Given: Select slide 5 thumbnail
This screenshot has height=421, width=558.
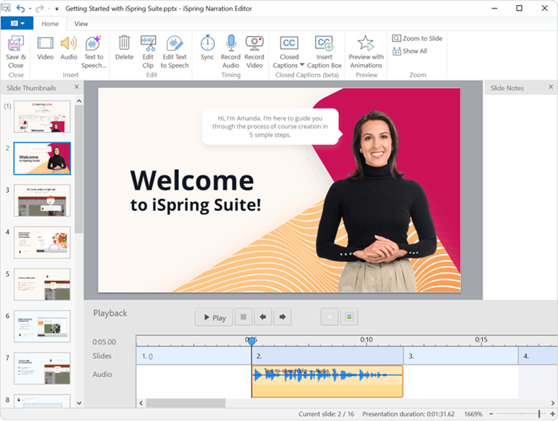Looking at the screenshot, I should 42,284.
